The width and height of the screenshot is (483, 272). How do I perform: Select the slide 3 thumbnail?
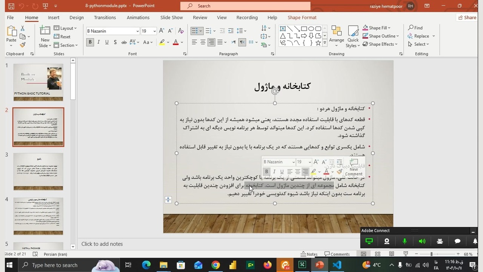[x=38, y=172]
